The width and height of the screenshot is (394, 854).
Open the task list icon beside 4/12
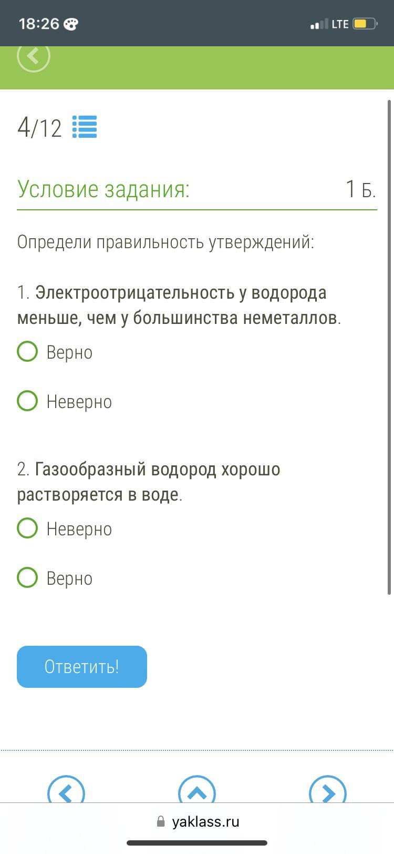tap(85, 127)
